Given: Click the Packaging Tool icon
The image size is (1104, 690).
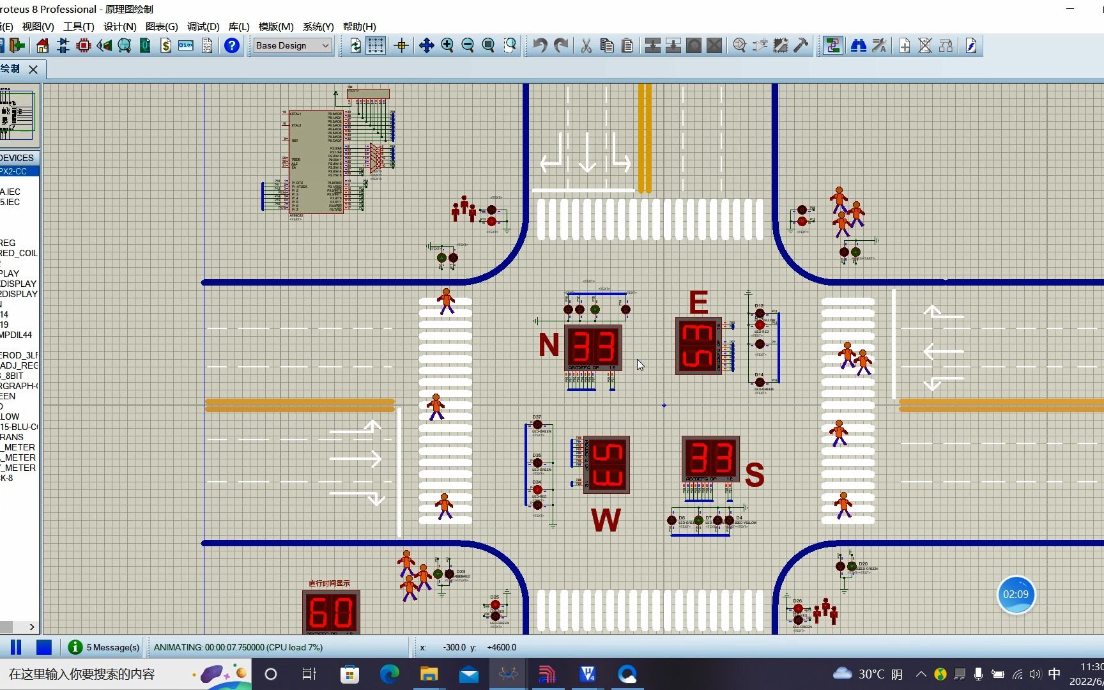Looking at the screenshot, I should pos(781,45).
